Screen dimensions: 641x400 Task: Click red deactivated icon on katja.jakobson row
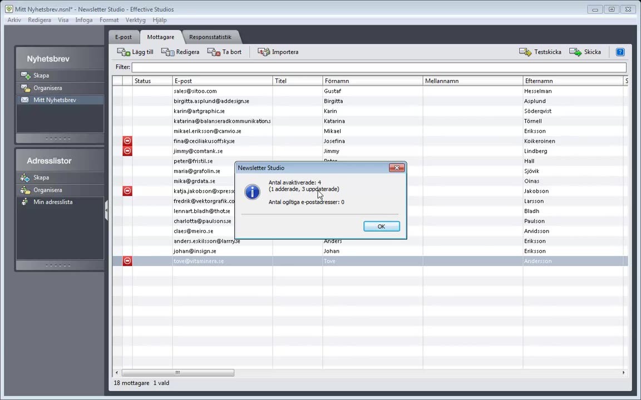(x=127, y=191)
